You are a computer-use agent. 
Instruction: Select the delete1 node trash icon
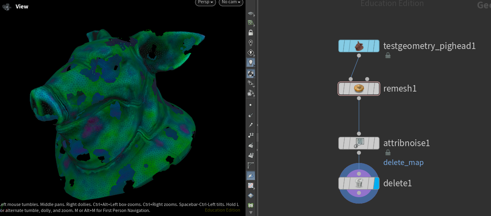(359, 183)
